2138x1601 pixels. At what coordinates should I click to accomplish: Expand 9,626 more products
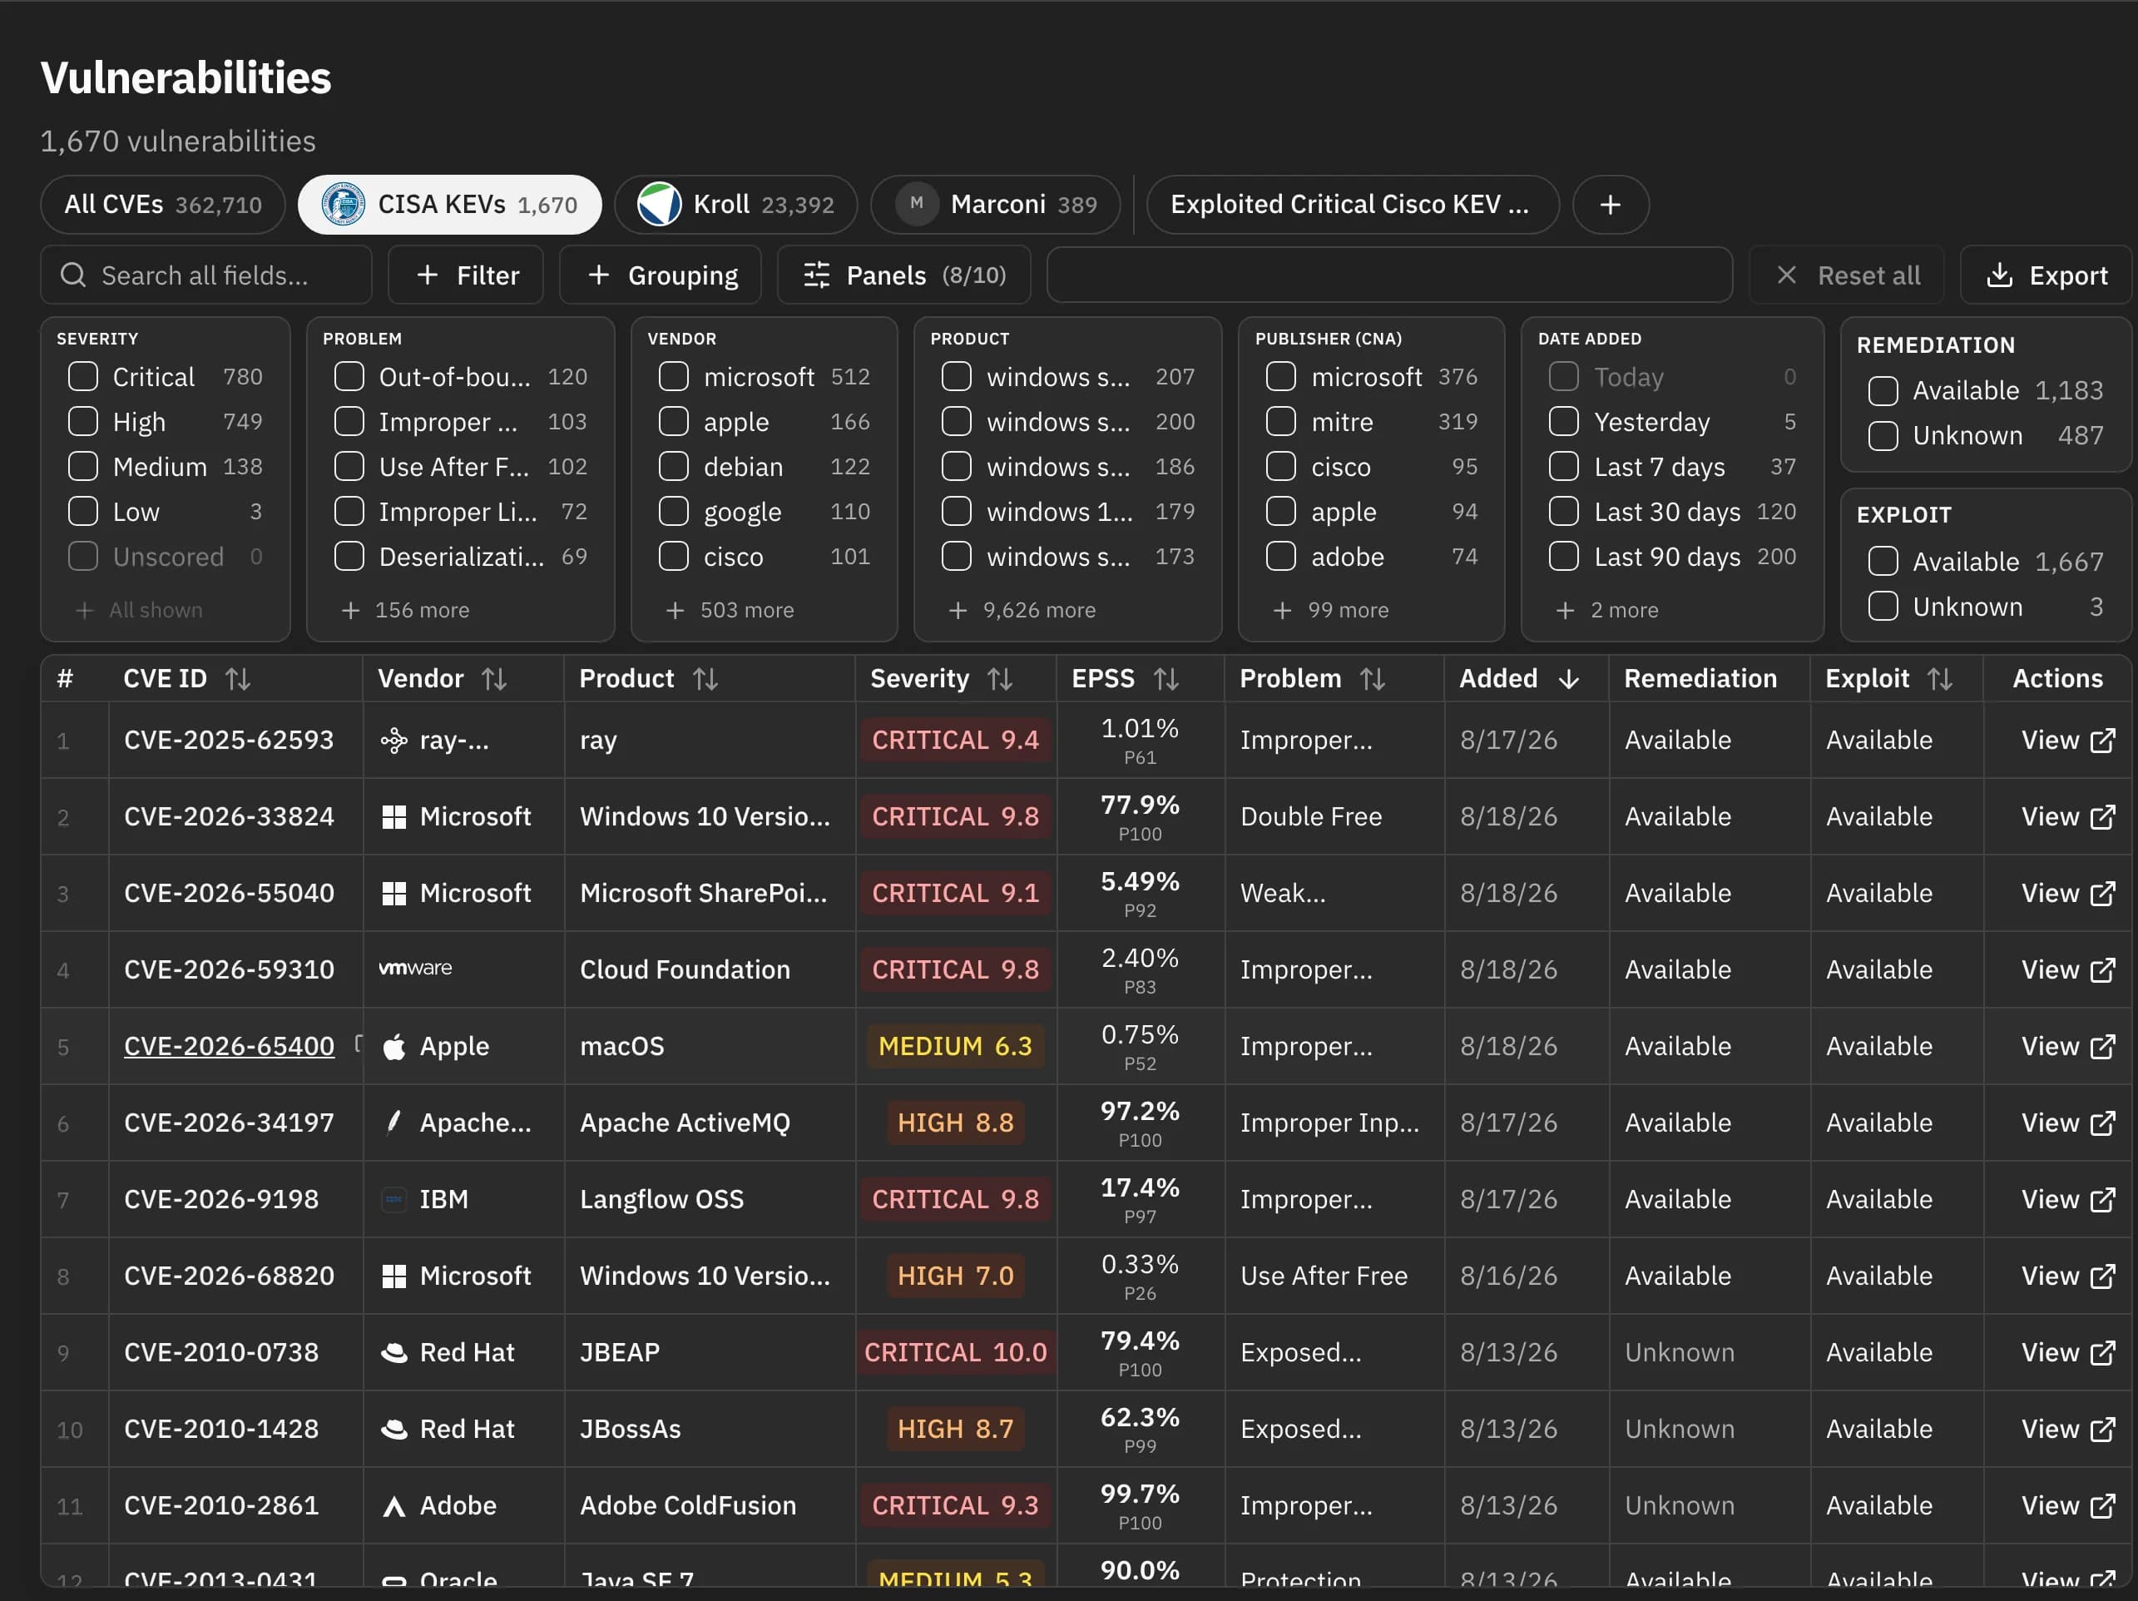pyautogui.click(x=1022, y=610)
